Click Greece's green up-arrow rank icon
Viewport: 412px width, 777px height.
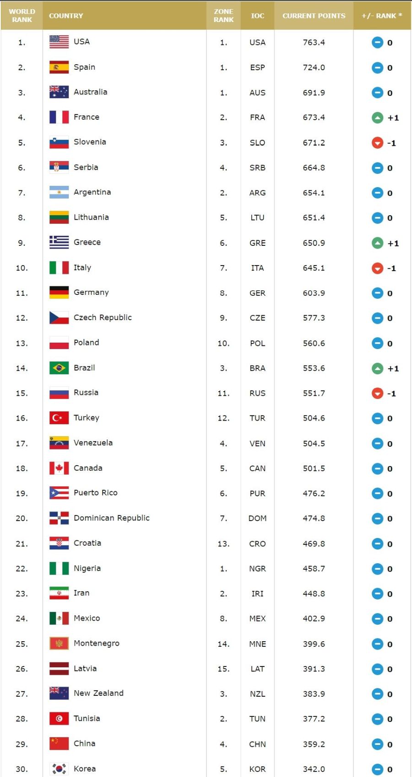[377, 243]
